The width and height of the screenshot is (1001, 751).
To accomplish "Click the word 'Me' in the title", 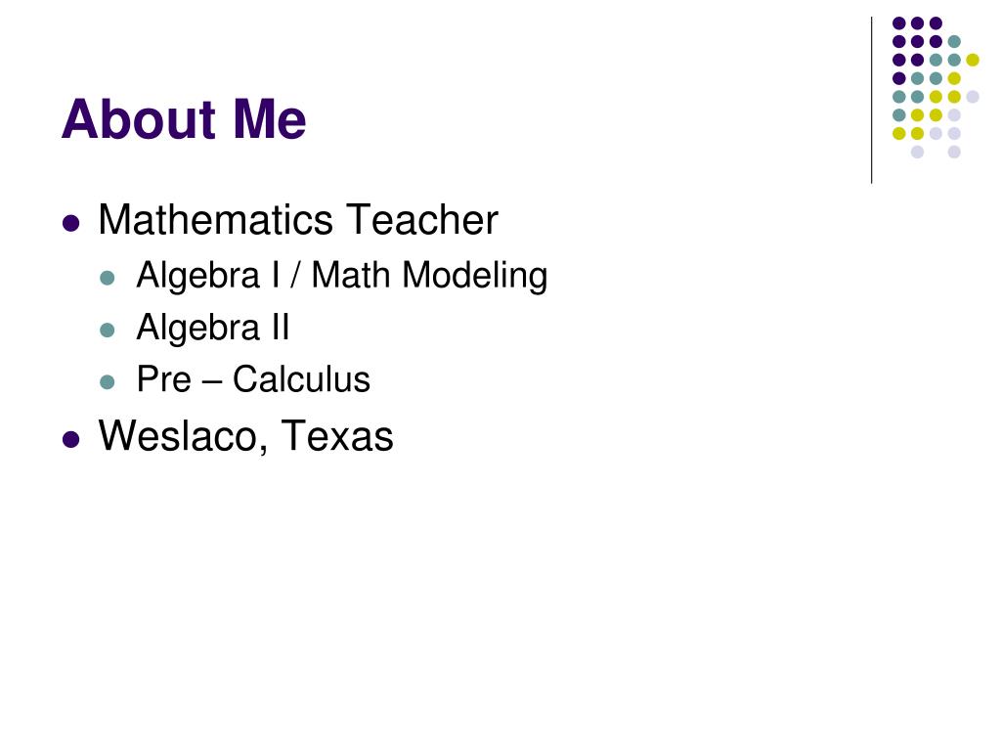I will point(270,118).
